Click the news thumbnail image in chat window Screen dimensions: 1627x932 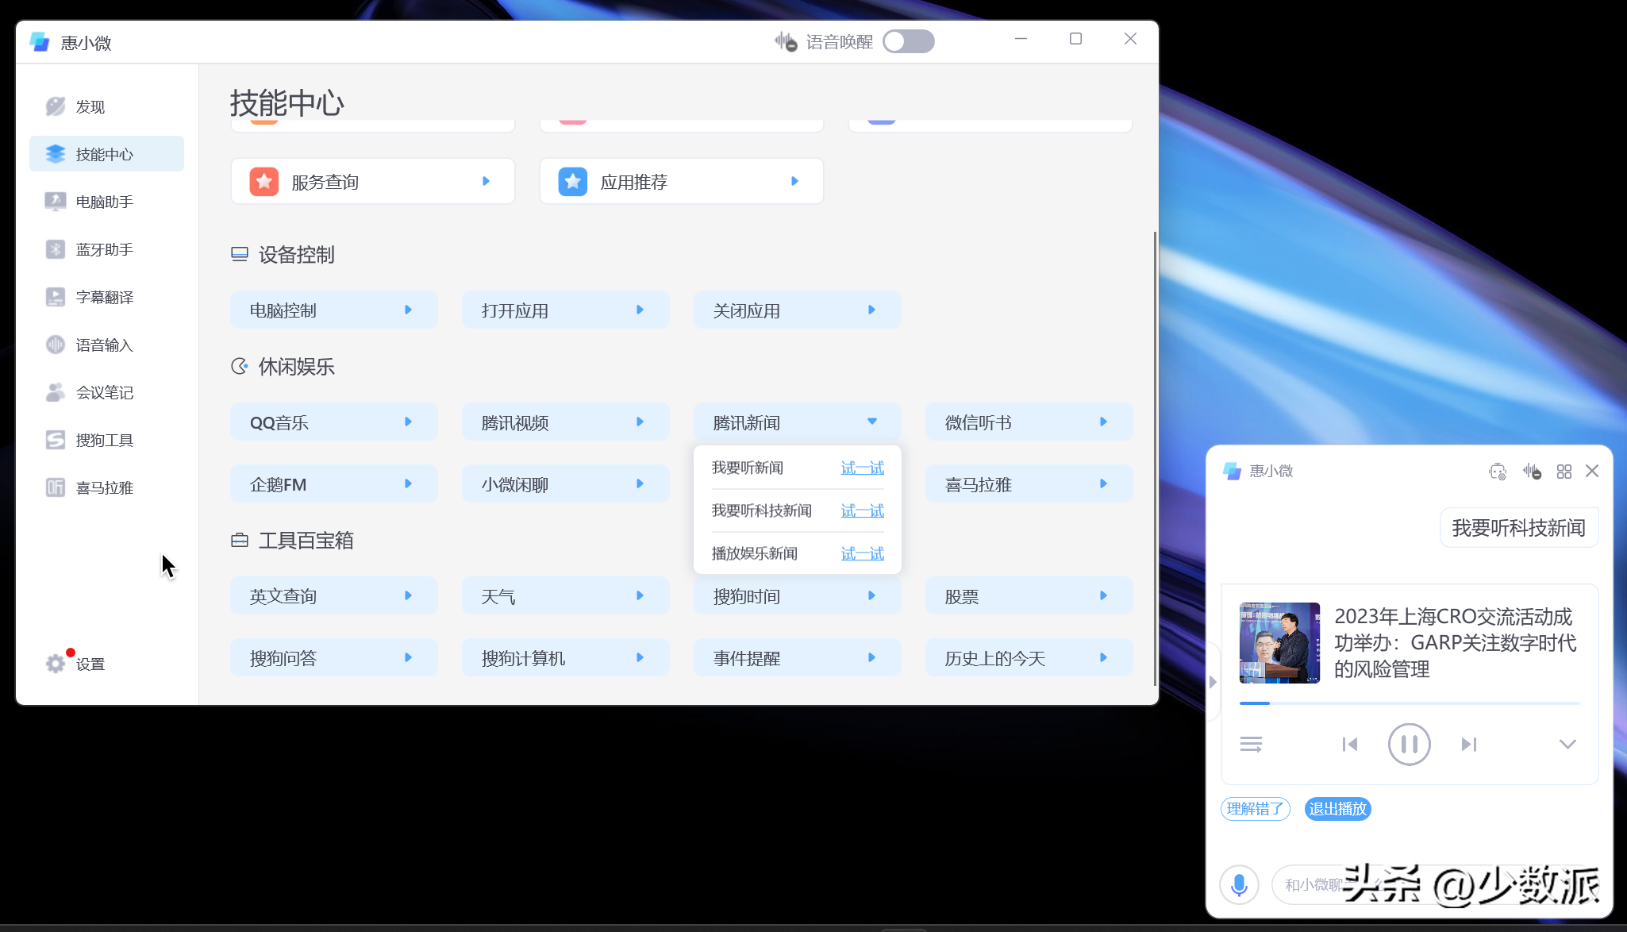pos(1279,642)
